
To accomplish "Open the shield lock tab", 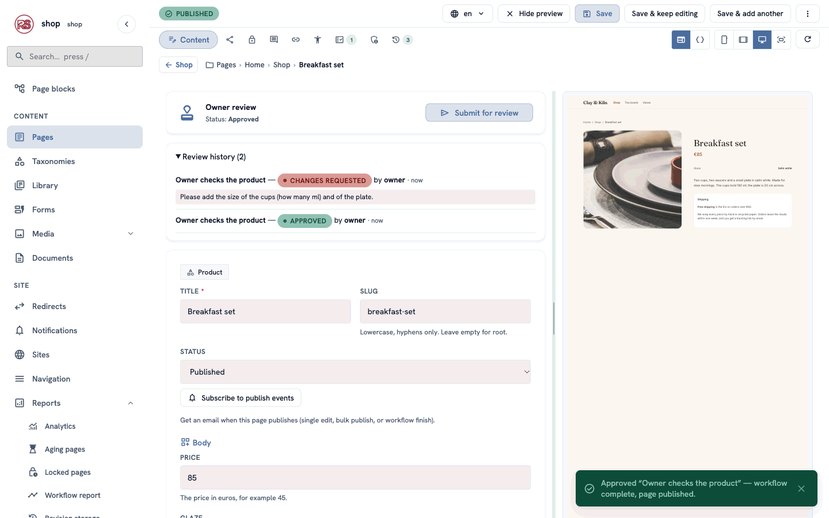I will coord(374,40).
